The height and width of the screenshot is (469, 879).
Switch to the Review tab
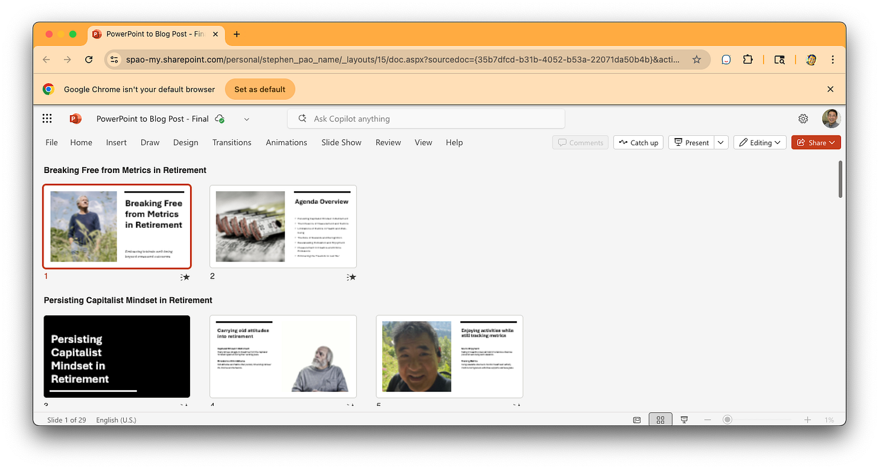pos(388,142)
